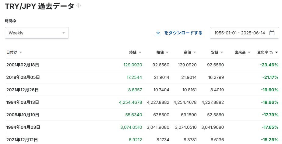Click the 終値 column header text
This screenshot has width=282, height=144.
point(133,52)
